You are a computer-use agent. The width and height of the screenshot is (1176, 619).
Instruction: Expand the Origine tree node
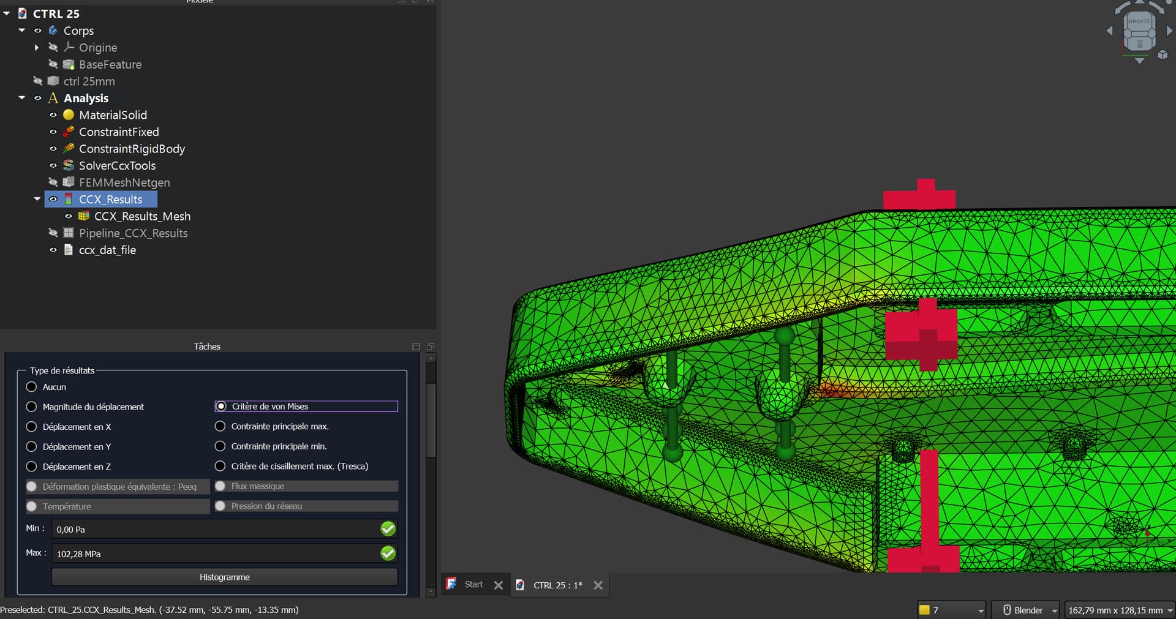point(37,48)
